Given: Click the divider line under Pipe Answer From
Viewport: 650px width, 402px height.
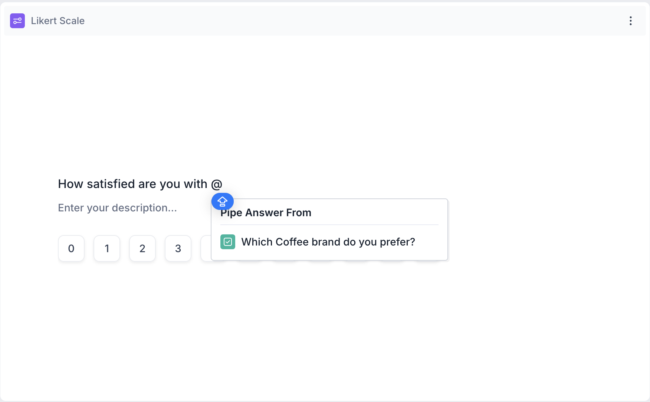Looking at the screenshot, I should (x=329, y=225).
